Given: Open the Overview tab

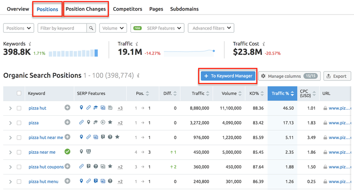Looking at the screenshot, I should [18, 9].
